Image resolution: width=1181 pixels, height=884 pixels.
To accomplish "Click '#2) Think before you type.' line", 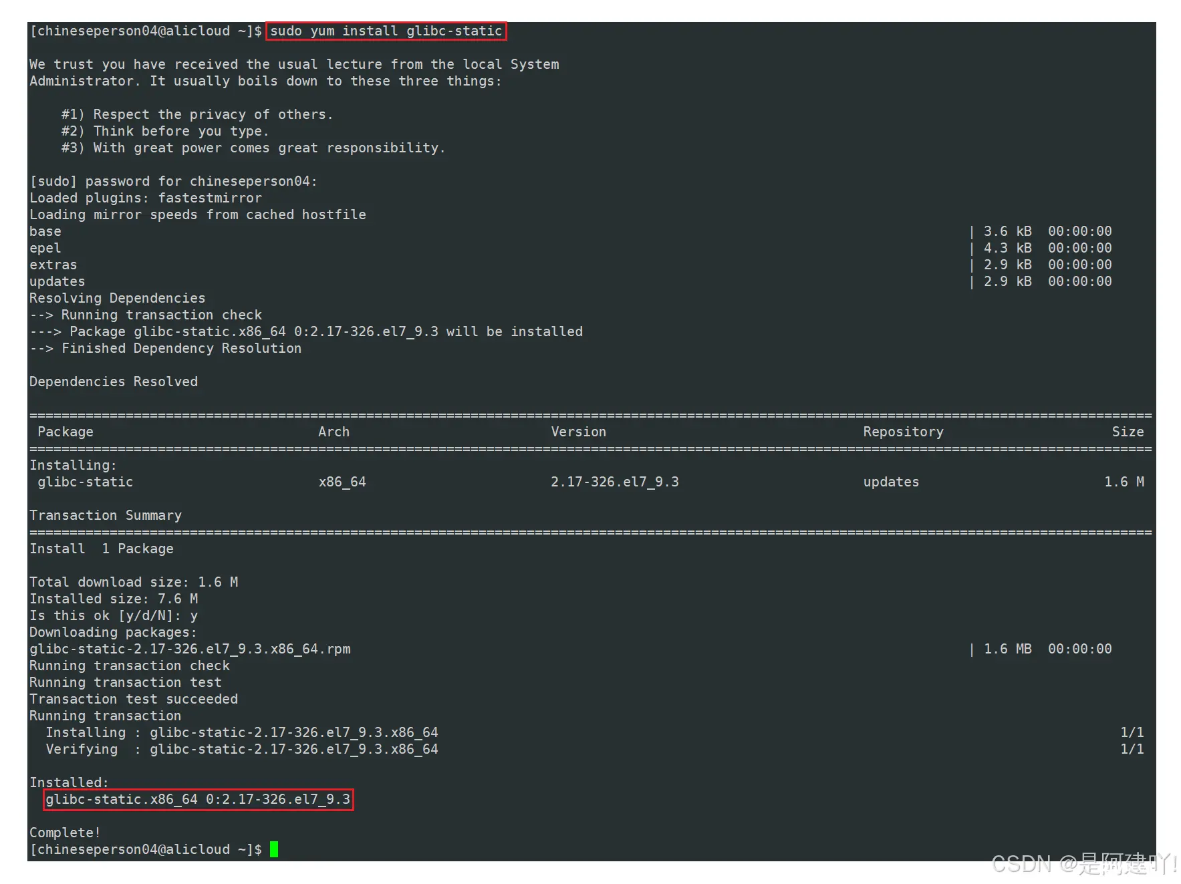I will pyautogui.click(x=165, y=131).
